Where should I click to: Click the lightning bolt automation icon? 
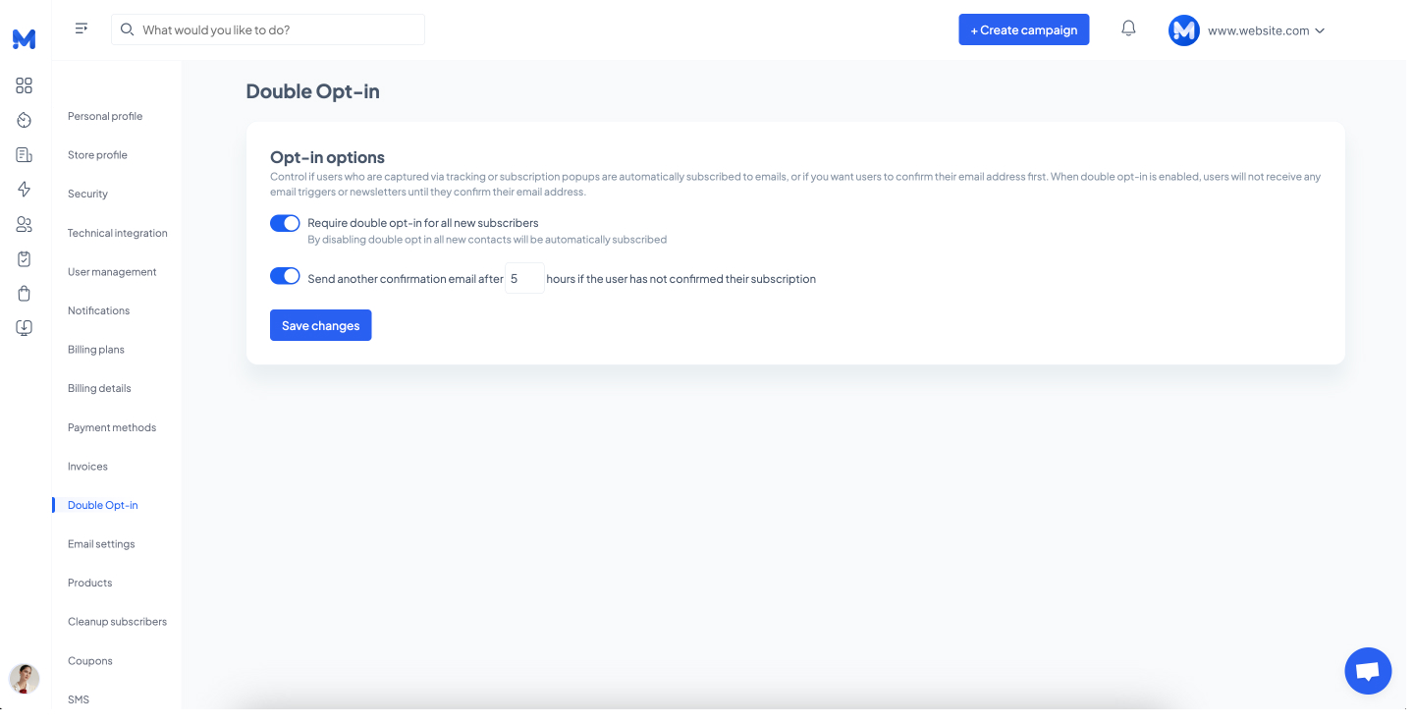(25, 190)
